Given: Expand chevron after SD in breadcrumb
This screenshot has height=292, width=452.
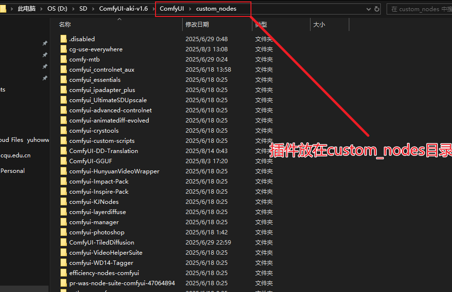Looking at the screenshot, I should click(93, 9).
